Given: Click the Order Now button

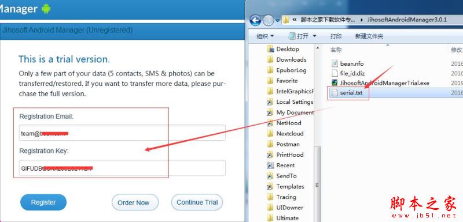Looking at the screenshot, I should (135, 202).
